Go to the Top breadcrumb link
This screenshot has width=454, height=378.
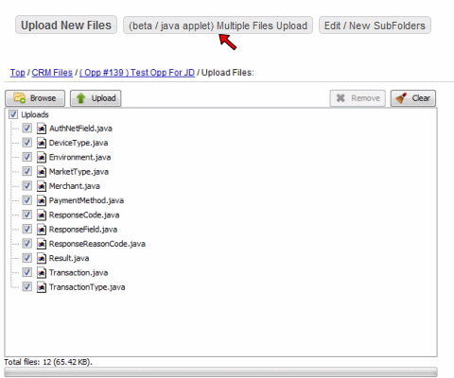18,73
